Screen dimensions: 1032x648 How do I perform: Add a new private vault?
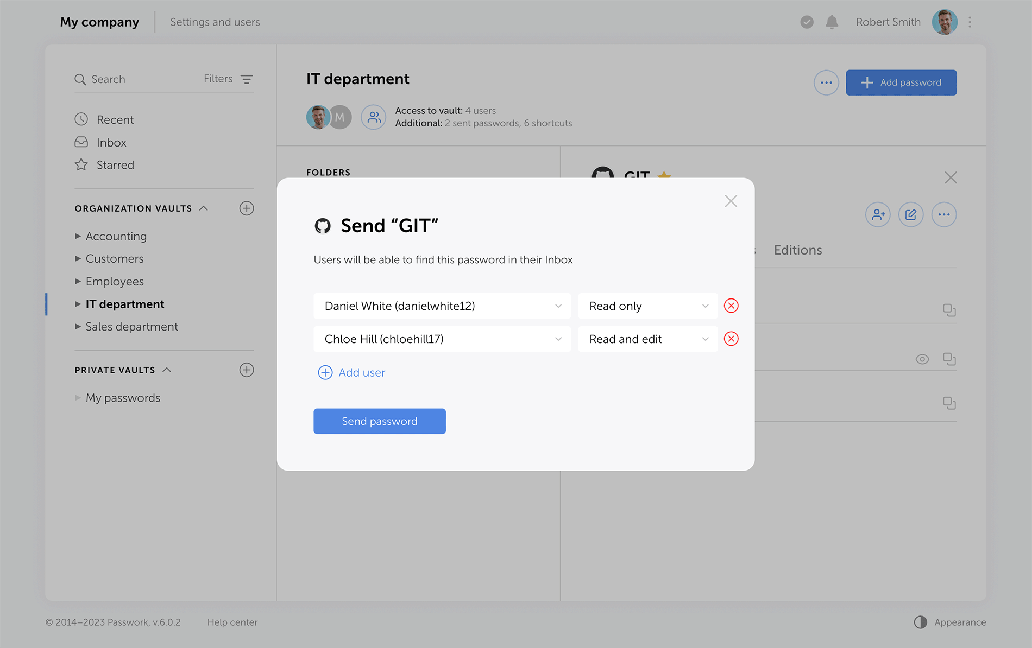[x=247, y=370]
